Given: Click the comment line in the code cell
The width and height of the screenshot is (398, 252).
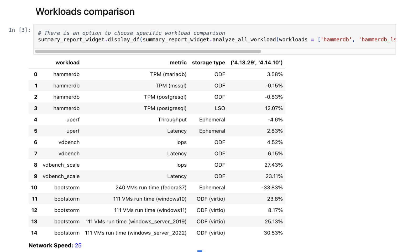Looking at the screenshot, I should click(131, 33).
